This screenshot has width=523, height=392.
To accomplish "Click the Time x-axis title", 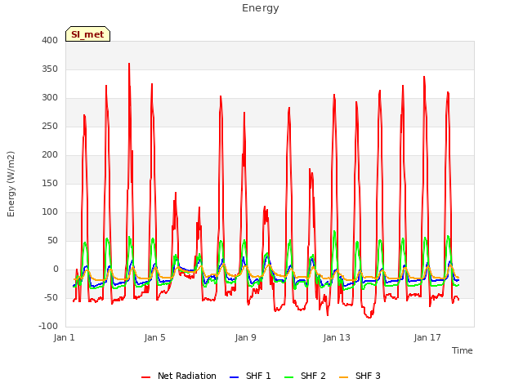I will 463,350.
